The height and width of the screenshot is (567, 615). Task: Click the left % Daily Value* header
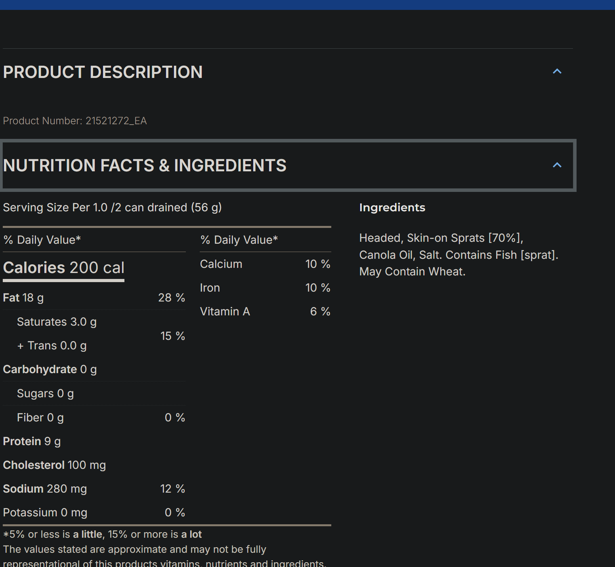(x=42, y=240)
